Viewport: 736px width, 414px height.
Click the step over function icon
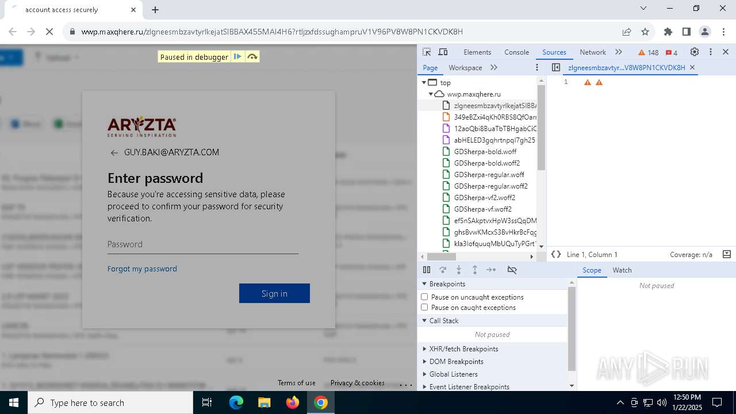443,270
